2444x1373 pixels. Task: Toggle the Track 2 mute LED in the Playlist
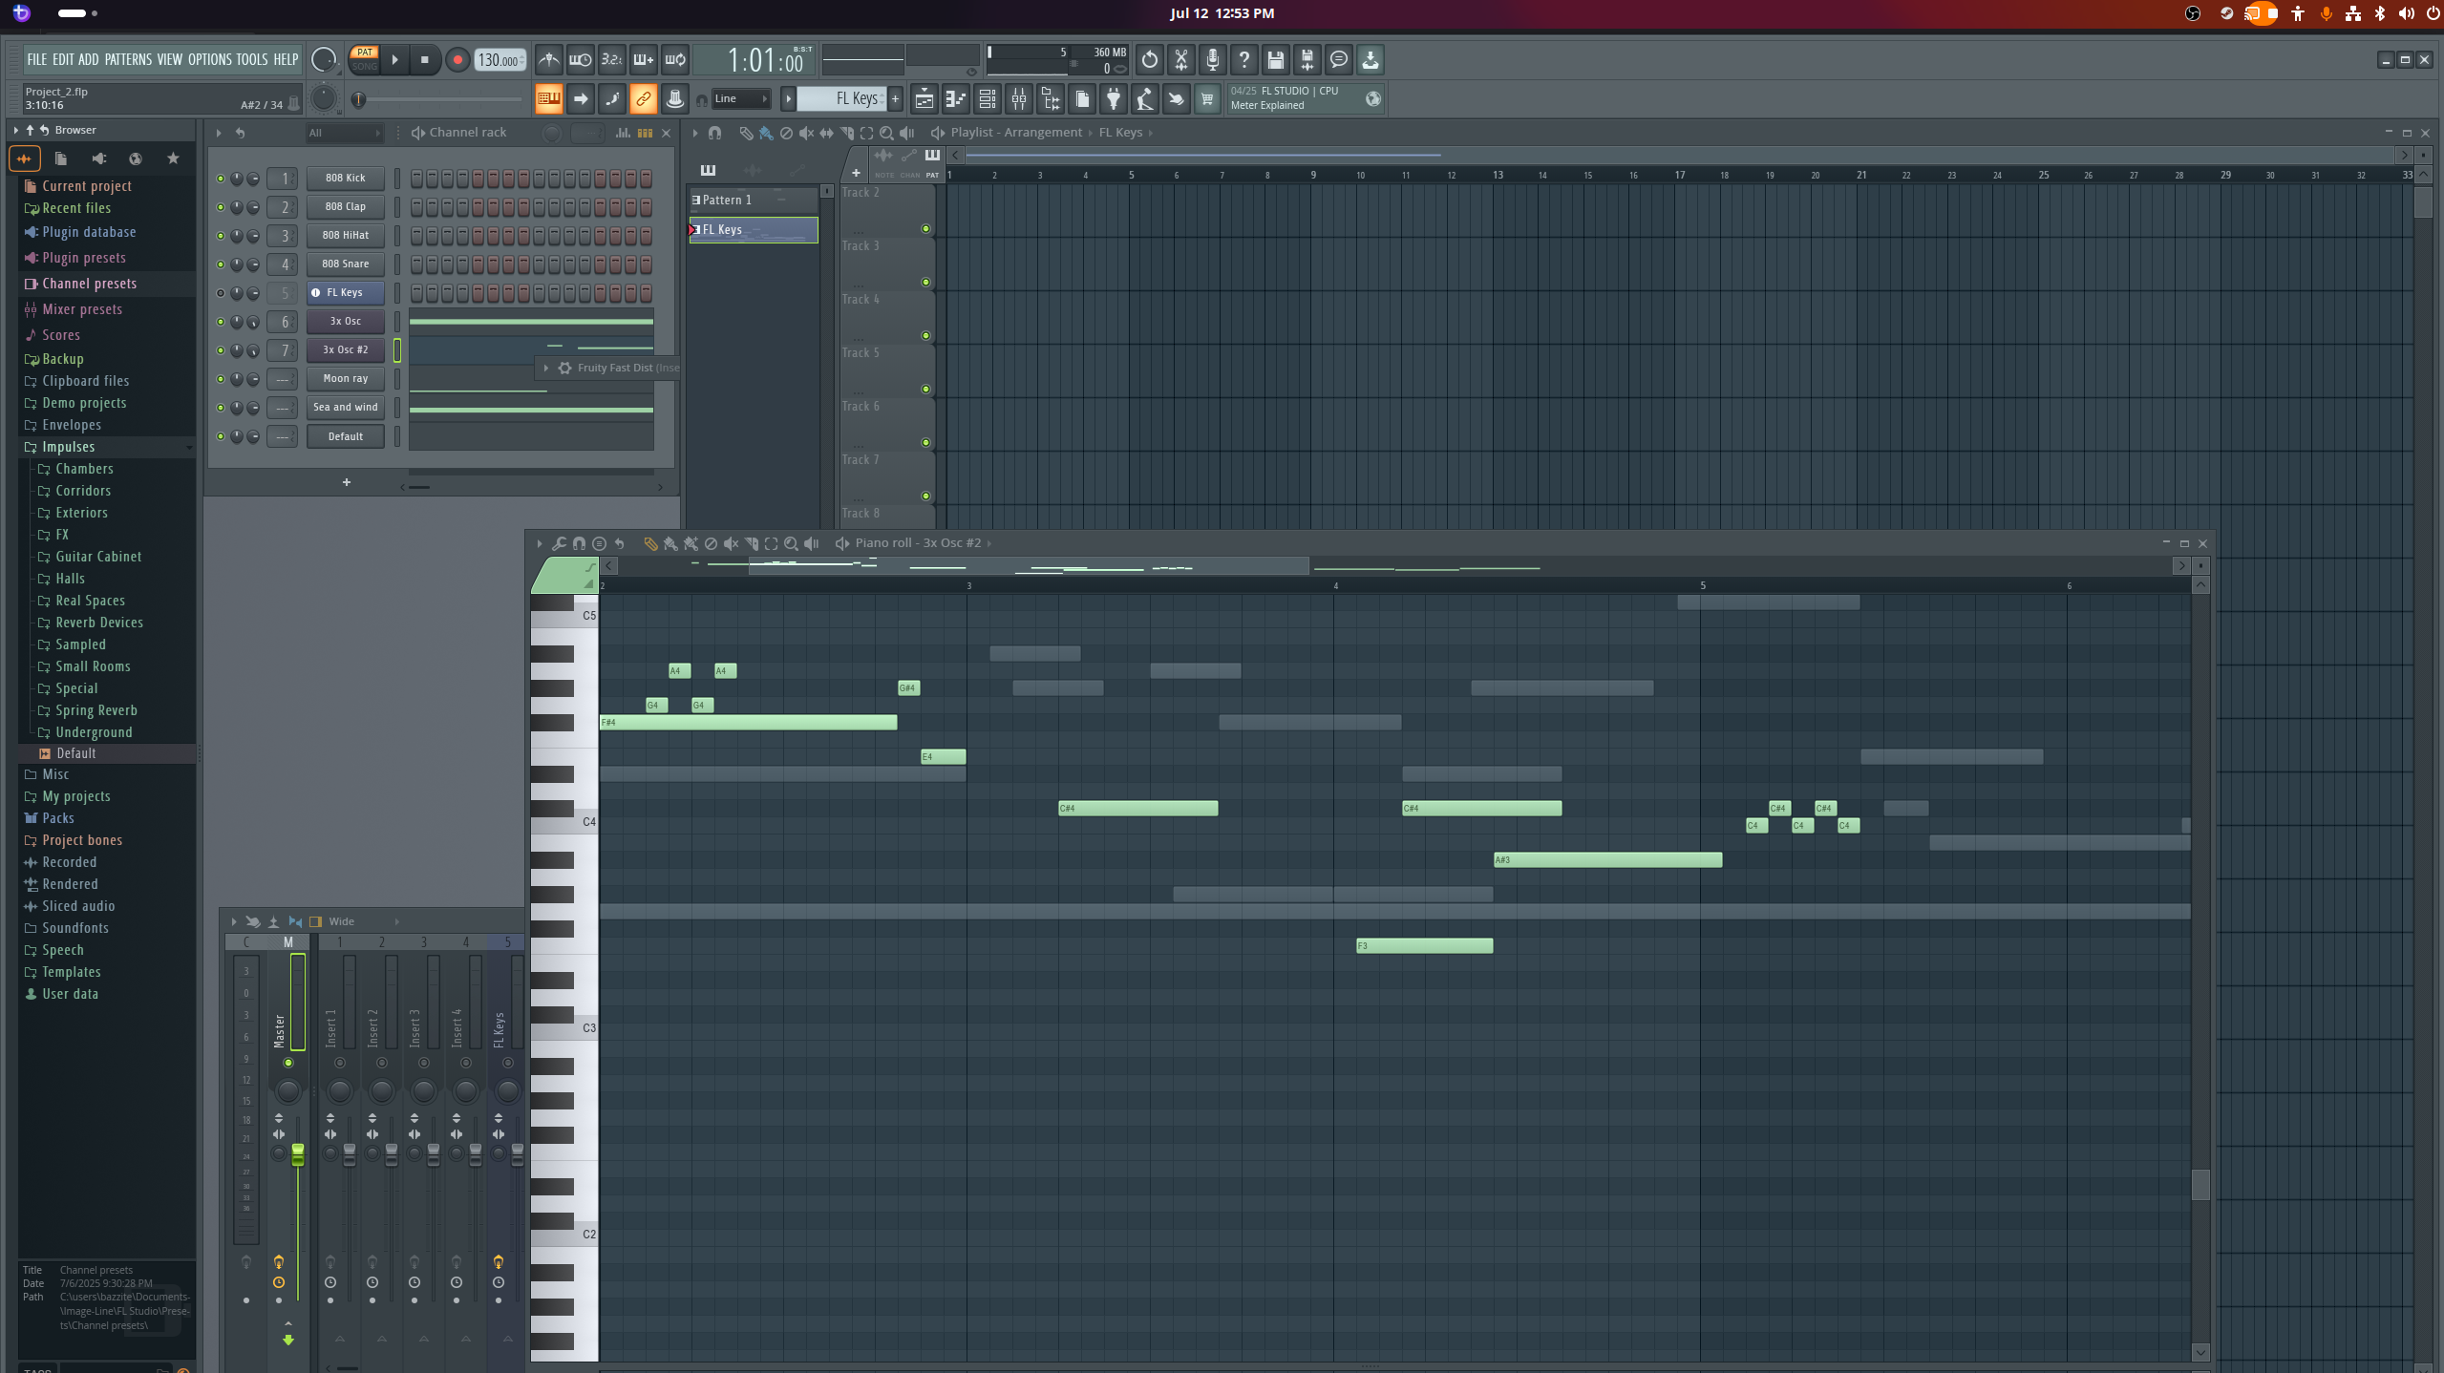click(925, 229)
